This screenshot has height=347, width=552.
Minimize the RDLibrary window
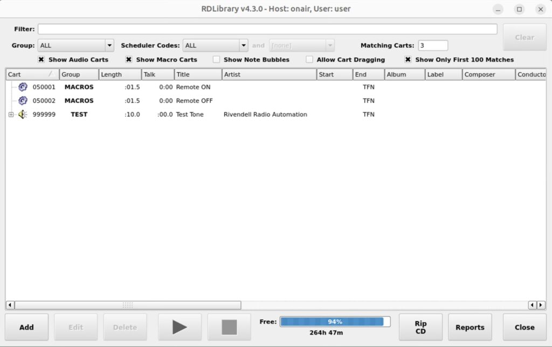coord(498,9)
